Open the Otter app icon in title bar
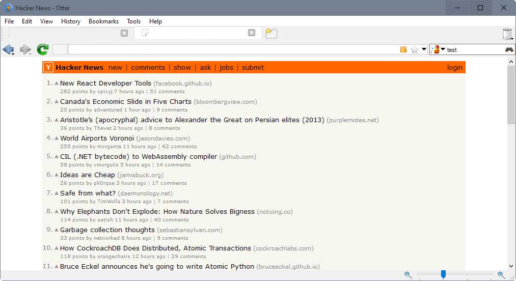This screenshot has width=516, height=281. tap(8, 8)
